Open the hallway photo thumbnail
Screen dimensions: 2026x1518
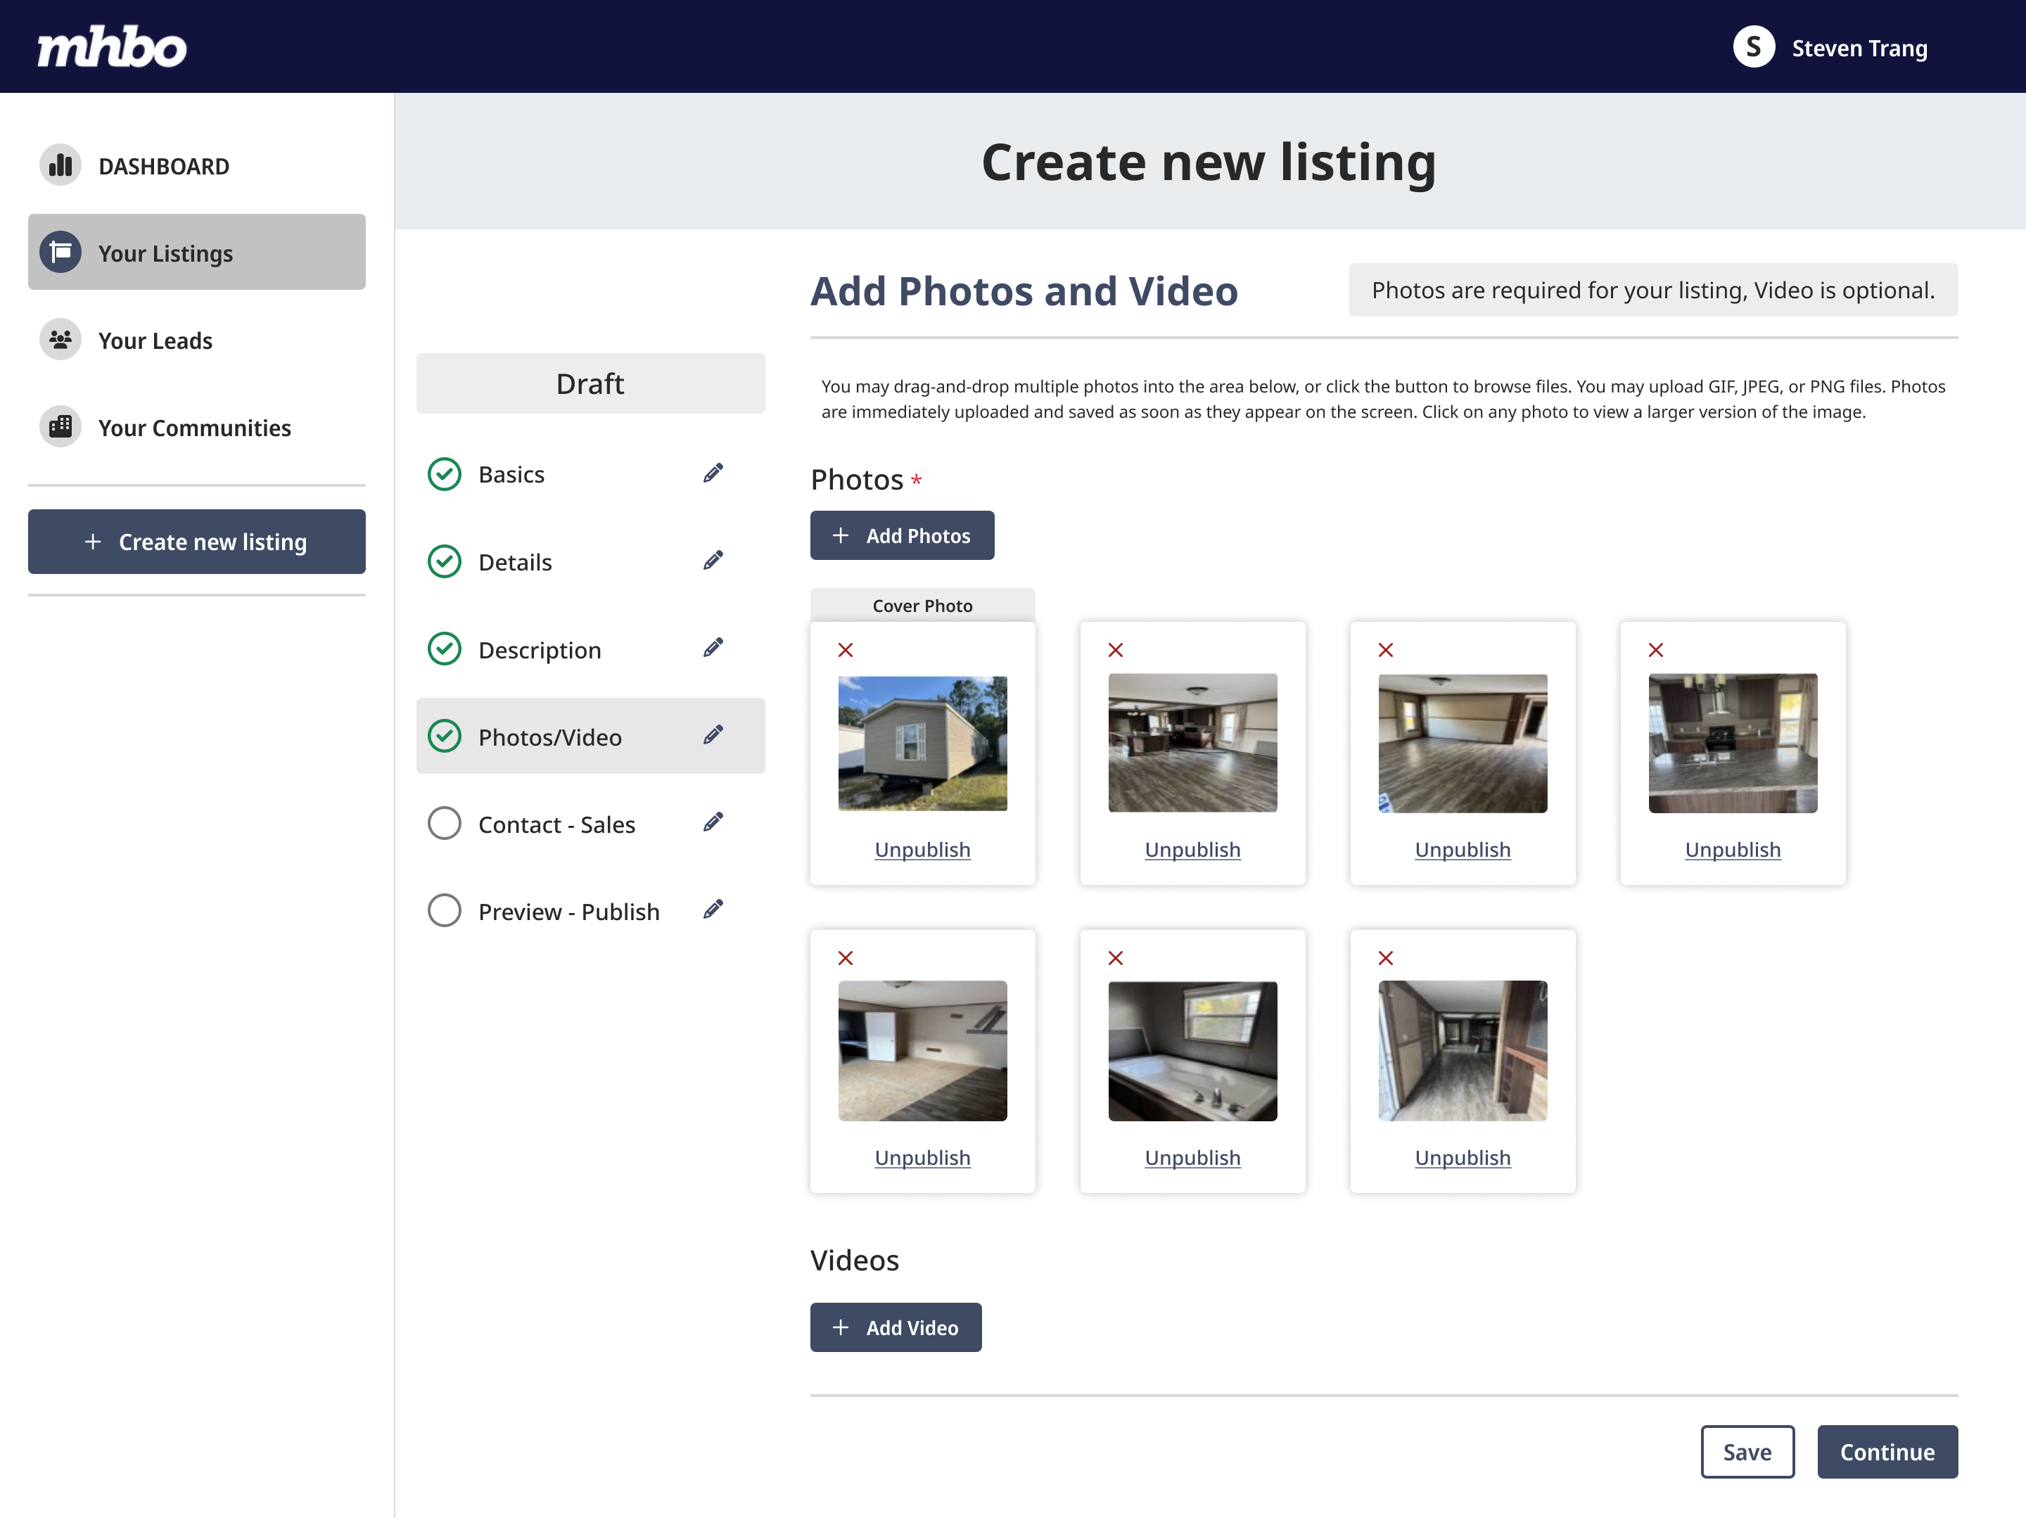click(x=1462, y=1051)
